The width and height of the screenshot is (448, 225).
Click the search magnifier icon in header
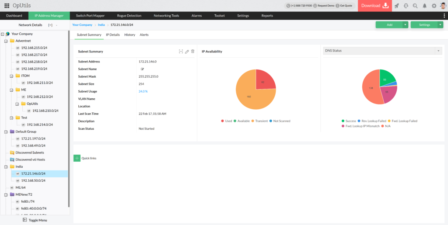coord(415,6)
